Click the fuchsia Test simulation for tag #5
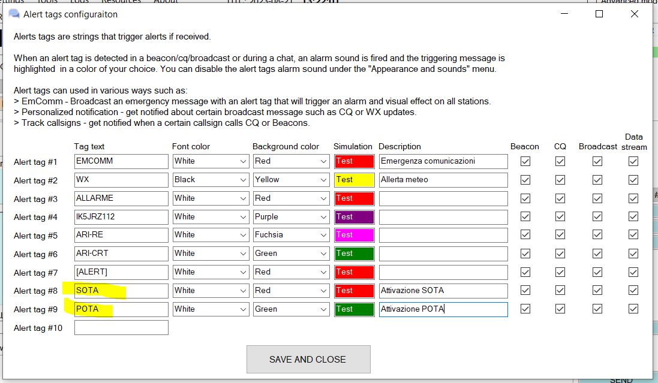This screenshot has width=658, height=383. click(x=354, y=235)
